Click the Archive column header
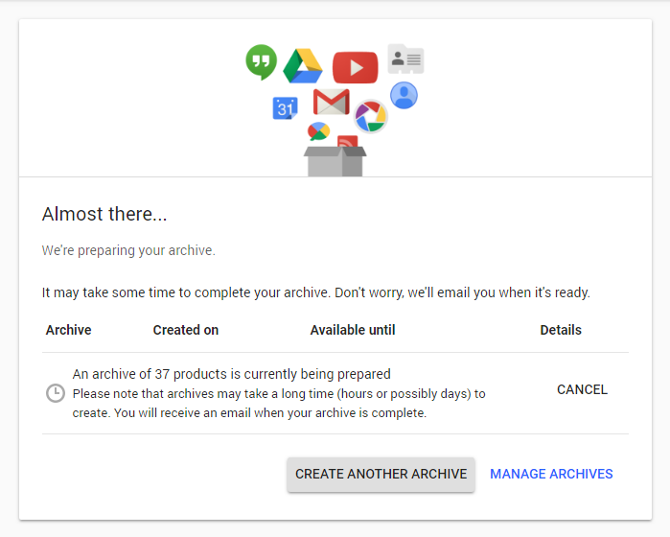The height and width of the screenshot is (537, 670). pos(68,330)
